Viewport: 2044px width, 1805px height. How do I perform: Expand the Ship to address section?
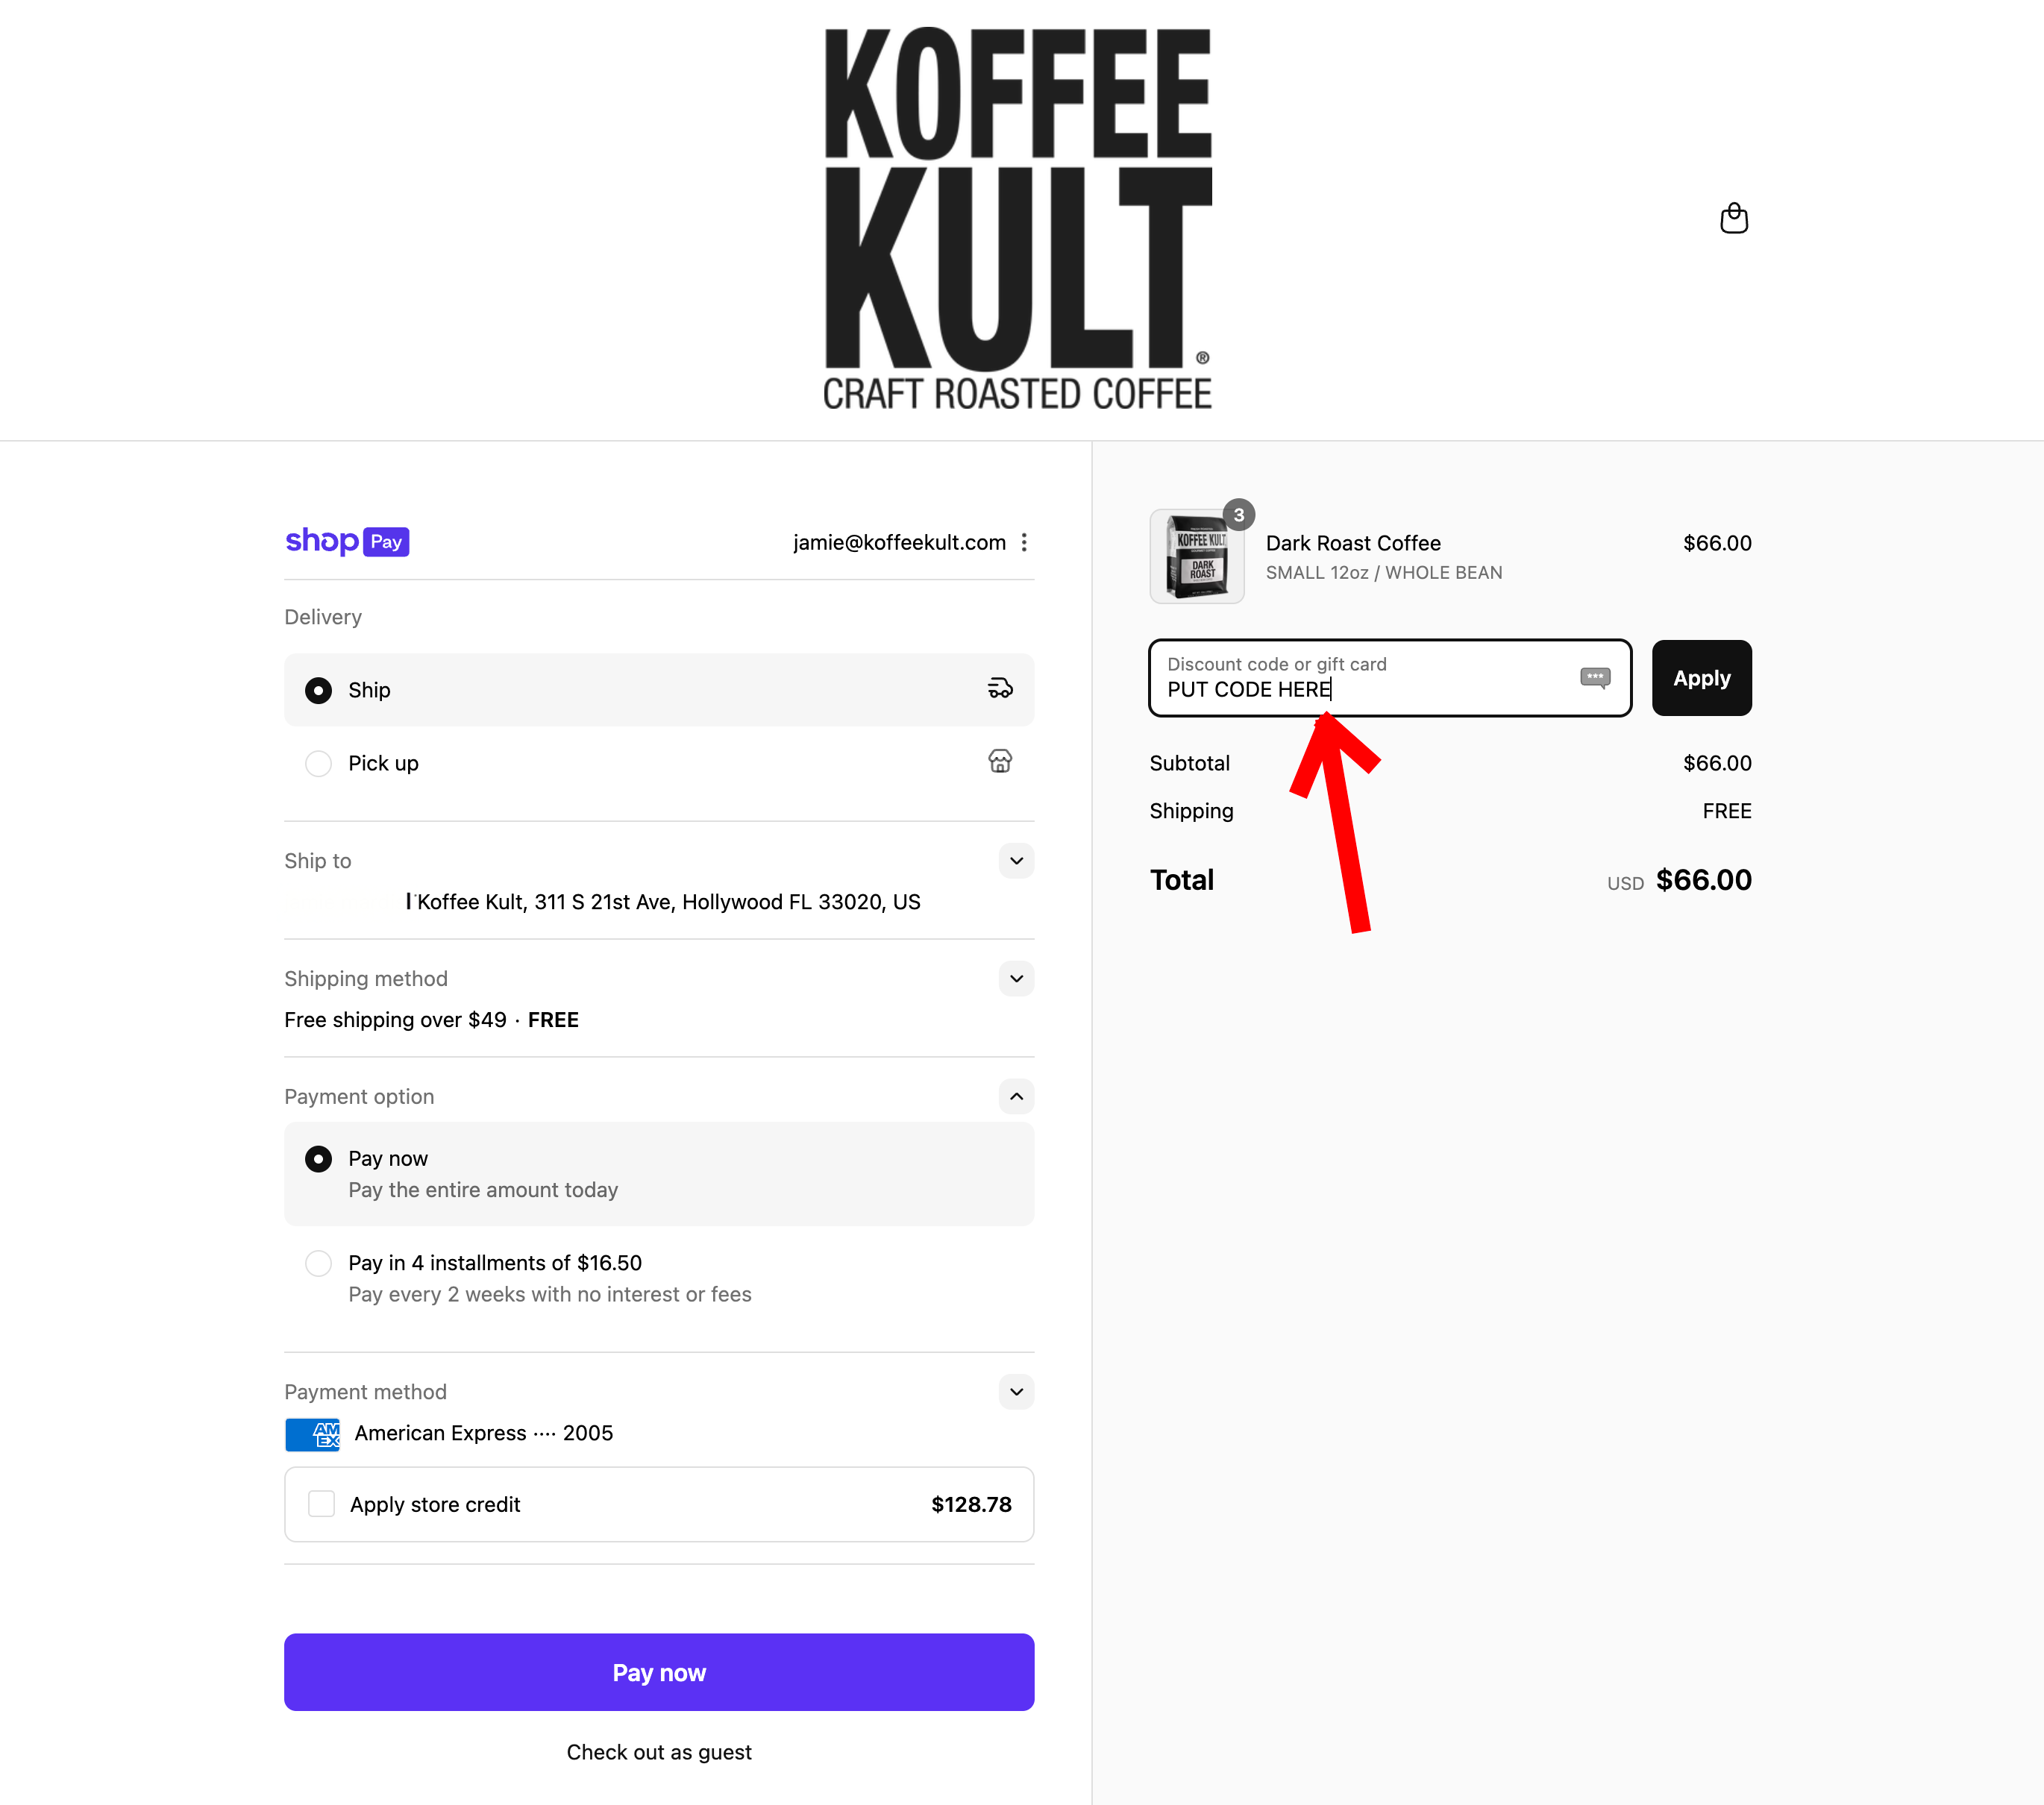[x=1016, y=861]
